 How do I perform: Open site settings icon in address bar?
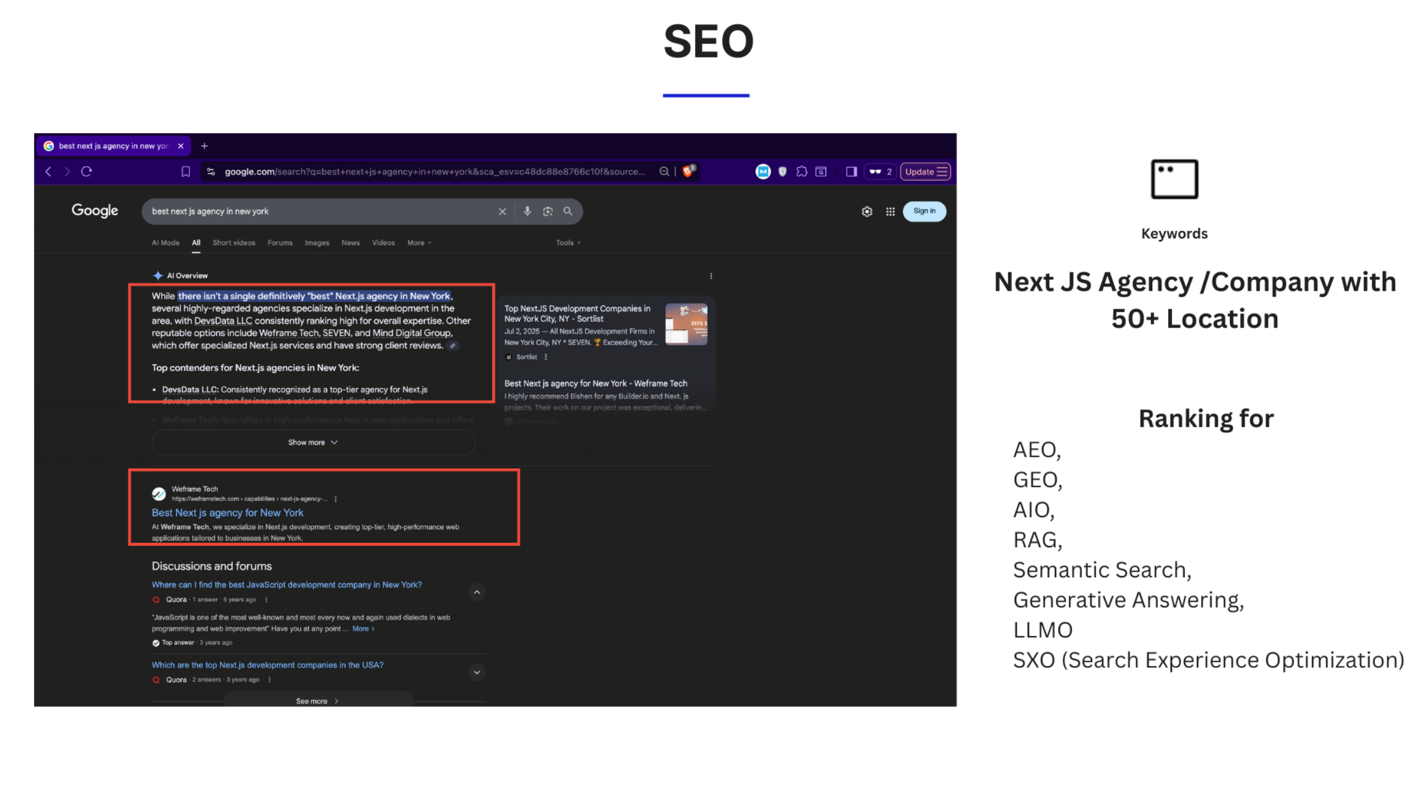click(x=211, y=172)
